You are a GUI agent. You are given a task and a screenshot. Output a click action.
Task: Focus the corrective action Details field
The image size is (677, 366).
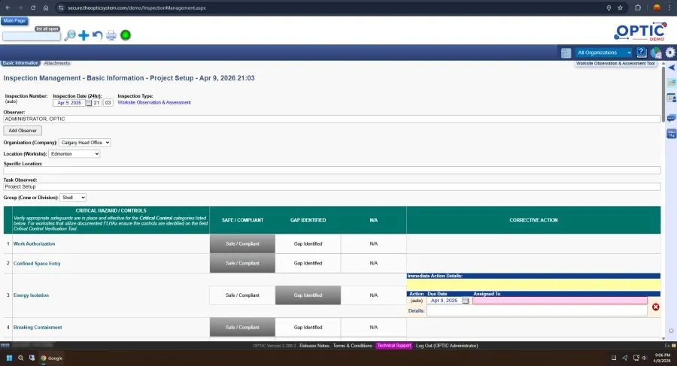(537, 310)
